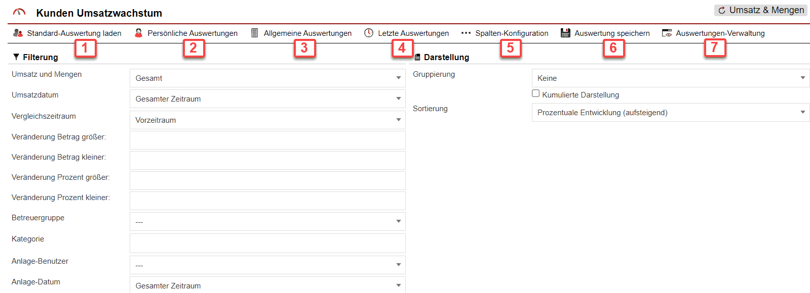The image size is (810, 293).
Task: Click the Standard-Auswertung laden people icon
Action: 18,33
